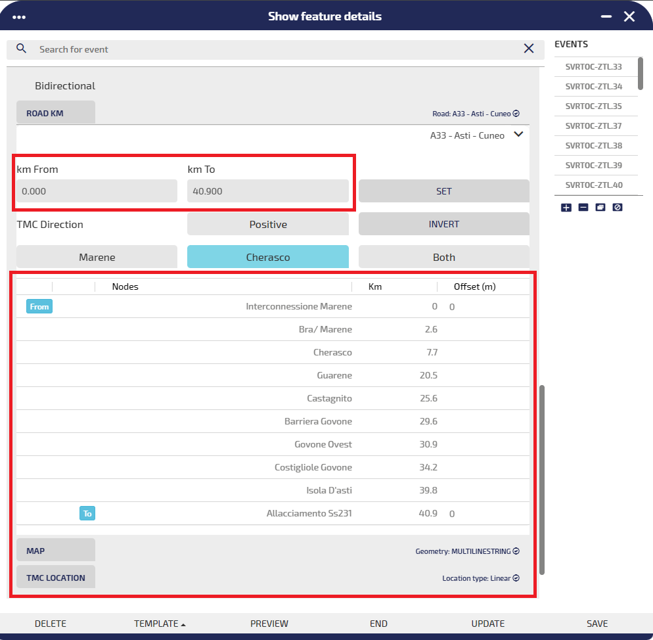
Task: Click the check icon next to Road label
Action: click(x=516, y=114)
